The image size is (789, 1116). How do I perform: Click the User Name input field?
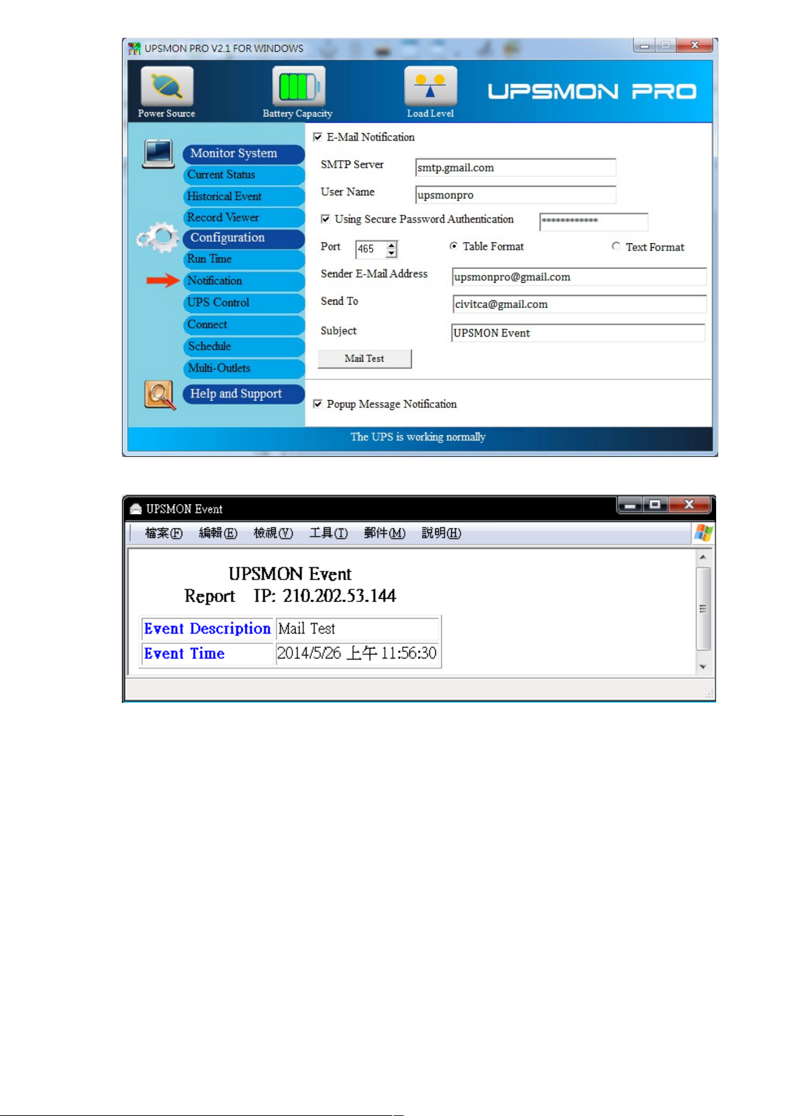tap(515, 195)
